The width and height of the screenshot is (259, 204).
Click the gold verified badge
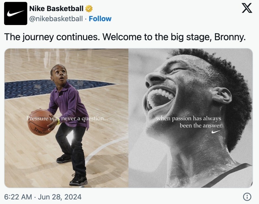coord(89,9)
